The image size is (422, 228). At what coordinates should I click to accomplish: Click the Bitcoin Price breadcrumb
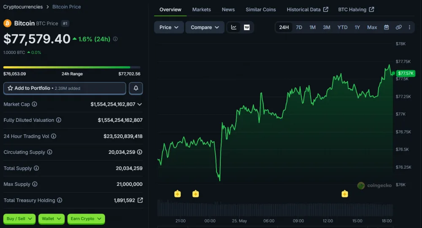pos(67,7)
